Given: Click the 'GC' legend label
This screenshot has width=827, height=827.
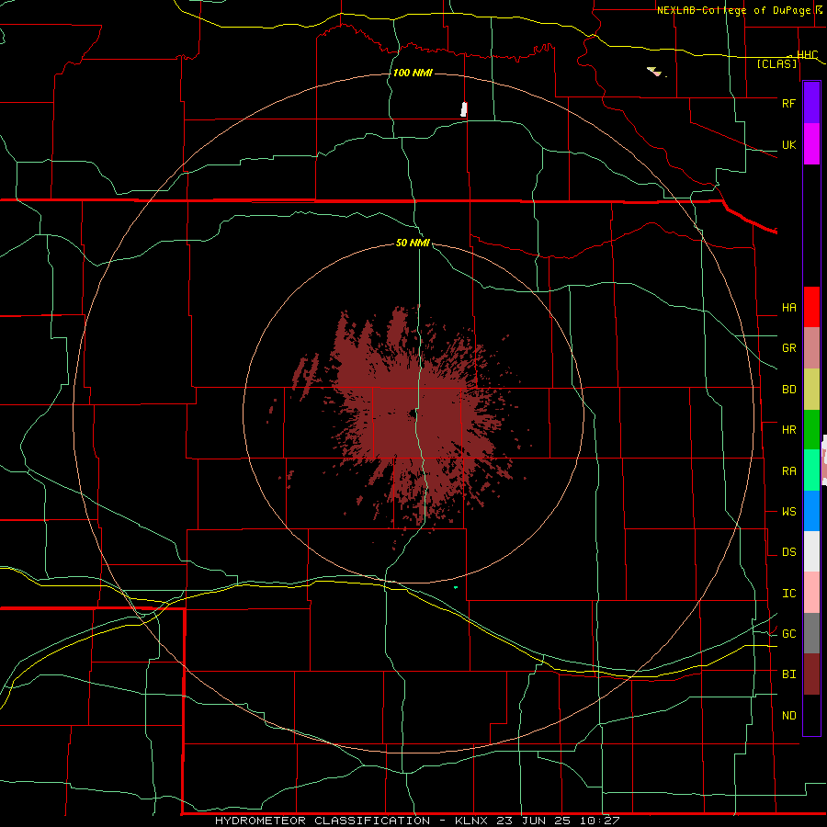Looking at the screenshot, I should (788, 634).
